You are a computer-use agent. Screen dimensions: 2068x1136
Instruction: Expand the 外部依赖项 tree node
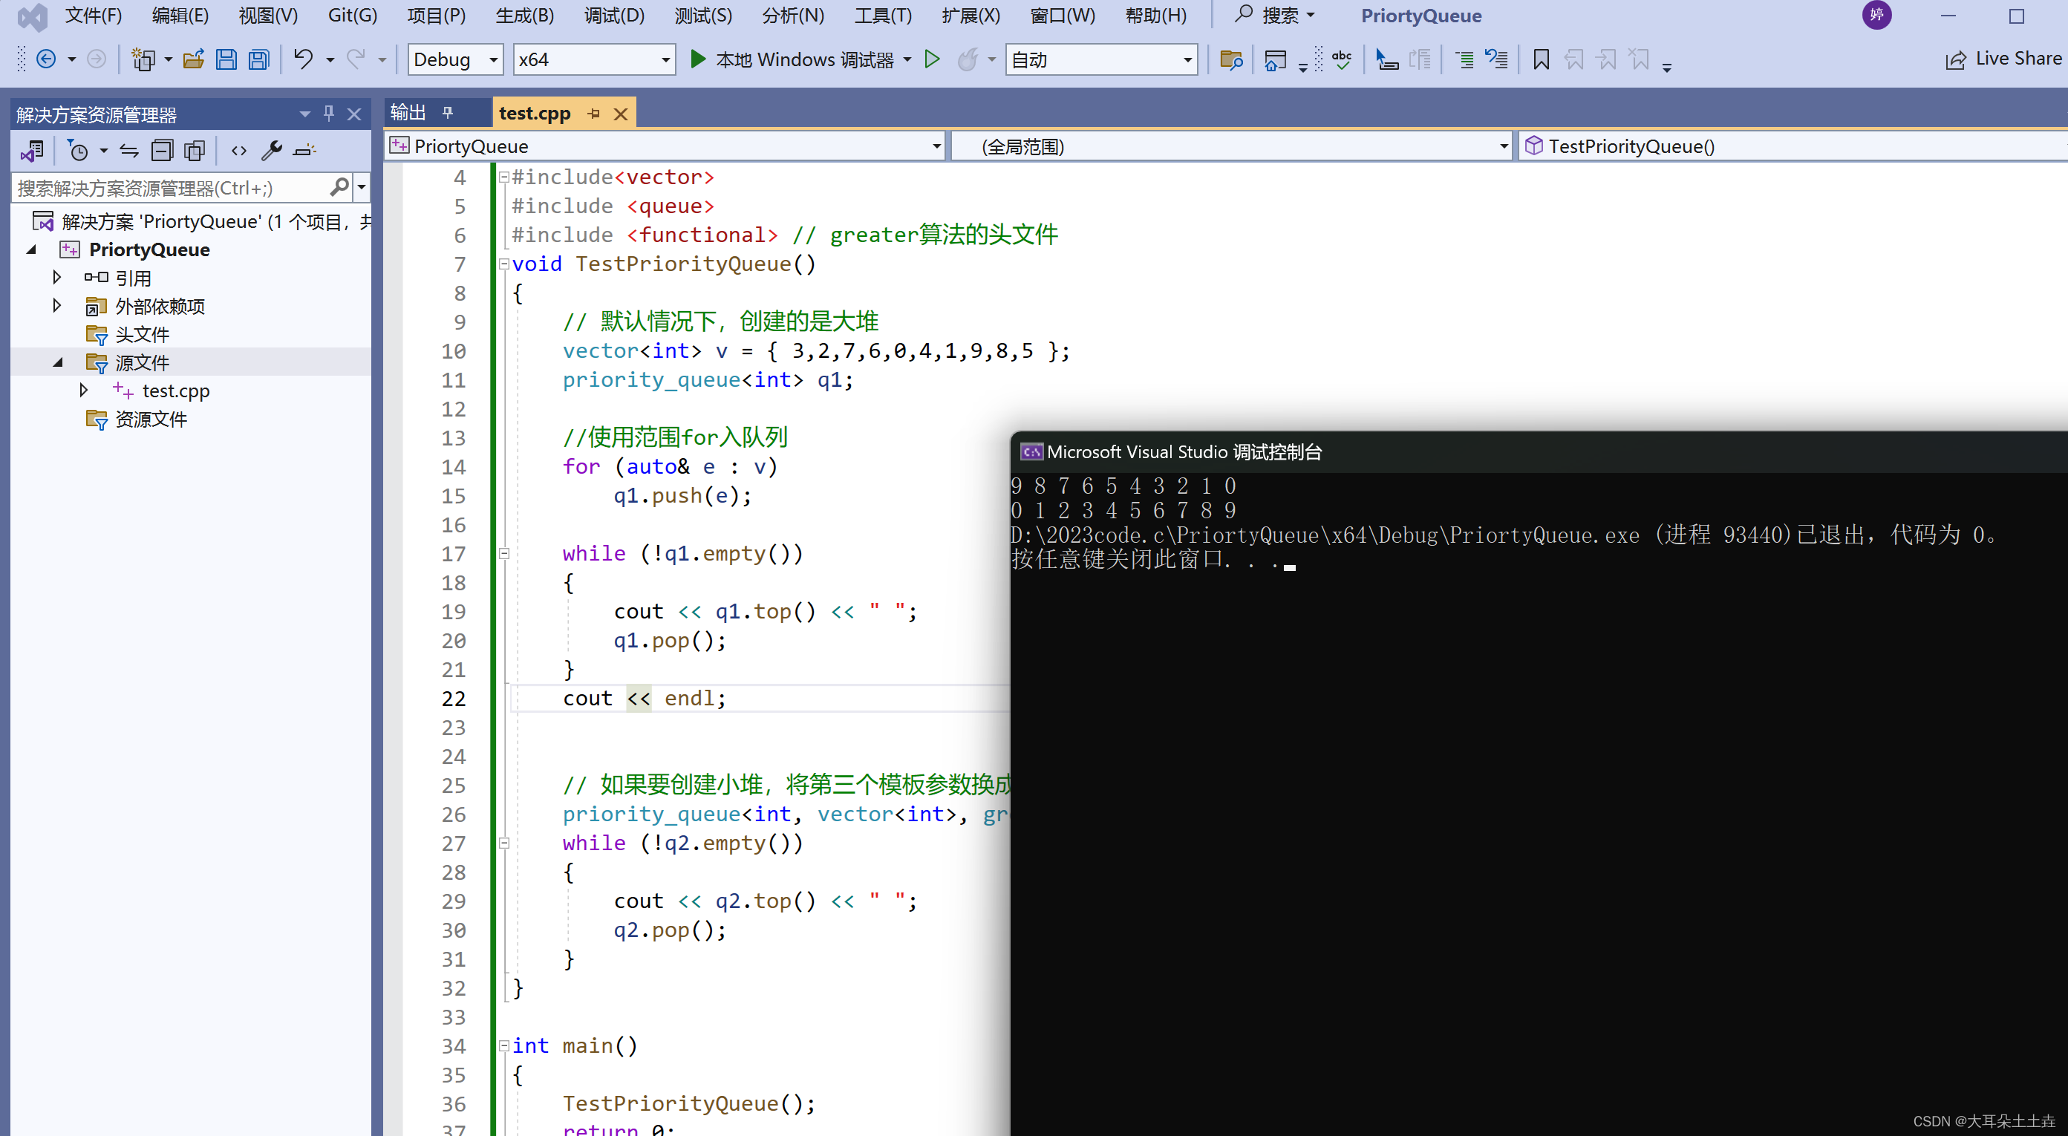(56, 306)
